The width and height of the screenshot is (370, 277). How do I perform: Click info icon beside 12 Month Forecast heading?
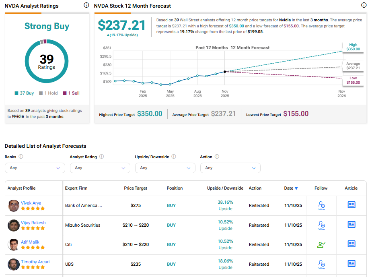364,6
